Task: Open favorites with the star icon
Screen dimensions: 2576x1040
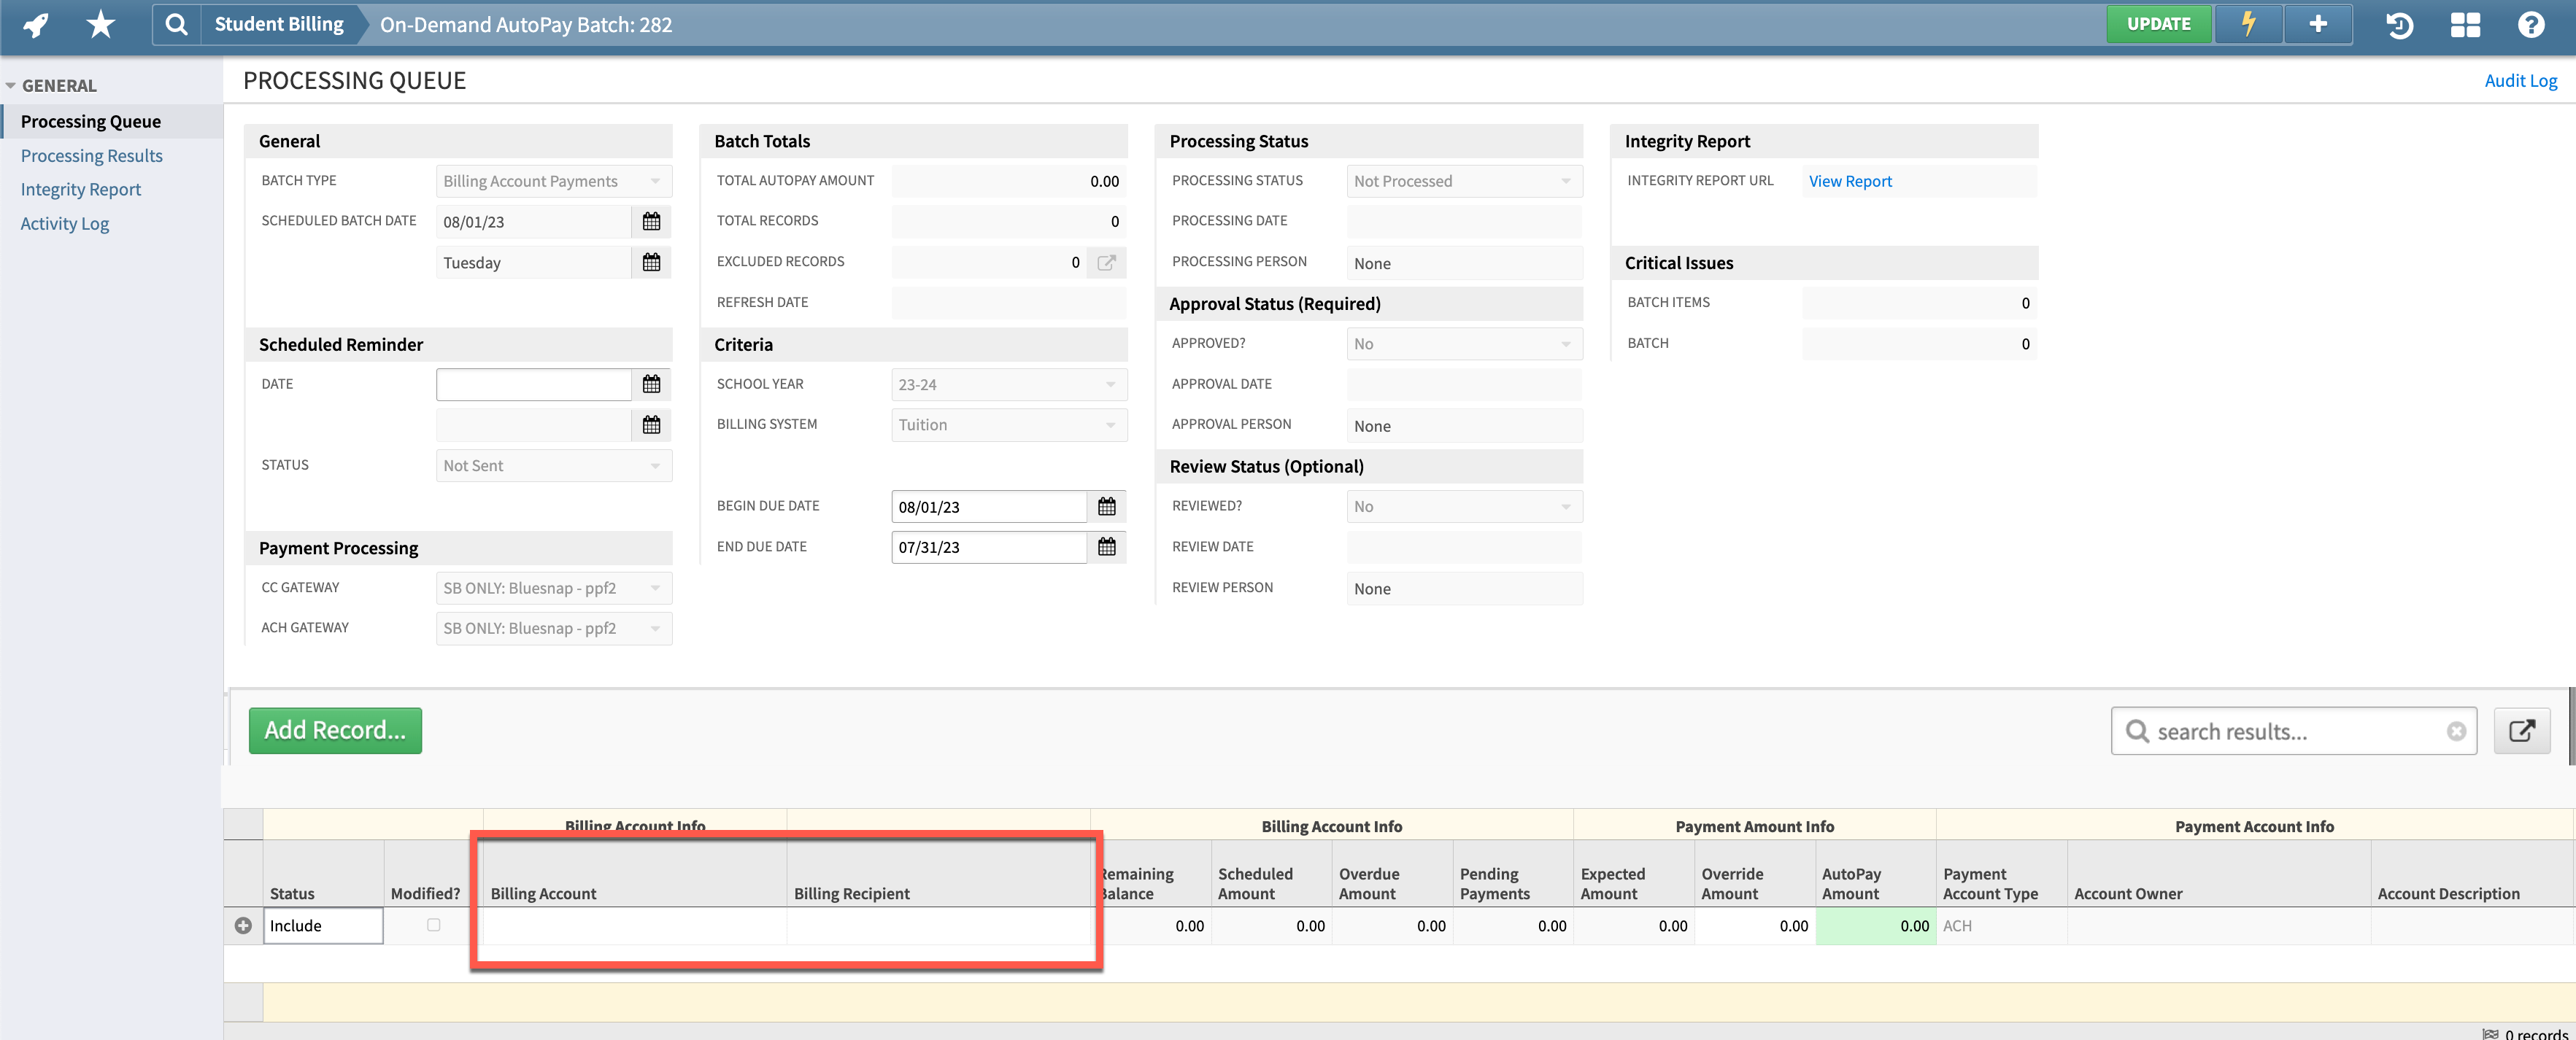Action: click(x=100, y=24)
